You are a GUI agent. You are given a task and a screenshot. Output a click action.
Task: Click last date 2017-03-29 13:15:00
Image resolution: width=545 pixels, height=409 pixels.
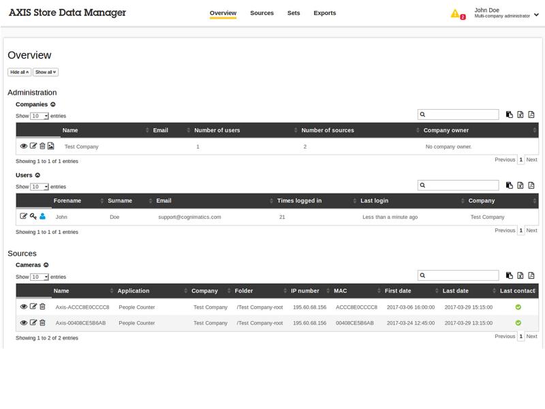pos(468,322)
